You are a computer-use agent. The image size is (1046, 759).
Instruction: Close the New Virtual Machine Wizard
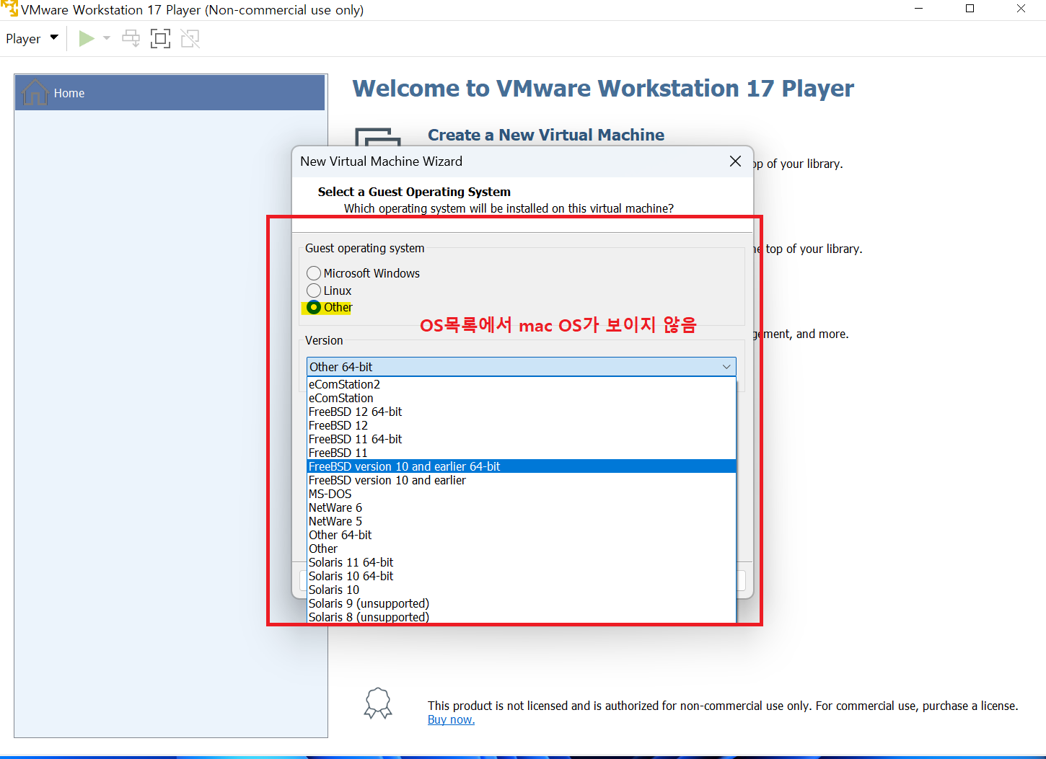pos(735,161)
